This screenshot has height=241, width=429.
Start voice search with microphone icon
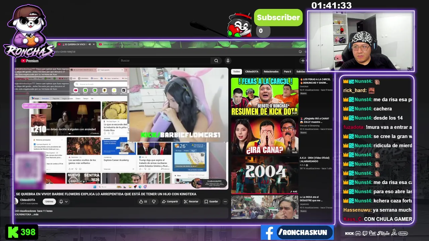click(228, 61)
